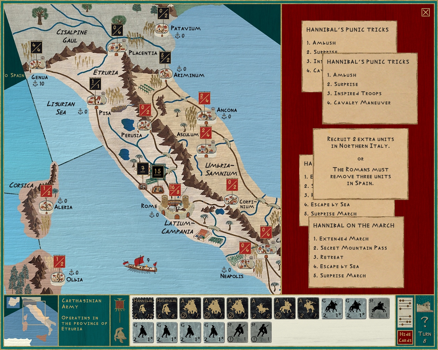Select the Hasdrubal leader unit card
Screen dimensions: 438x350
[x=167, y=308]
